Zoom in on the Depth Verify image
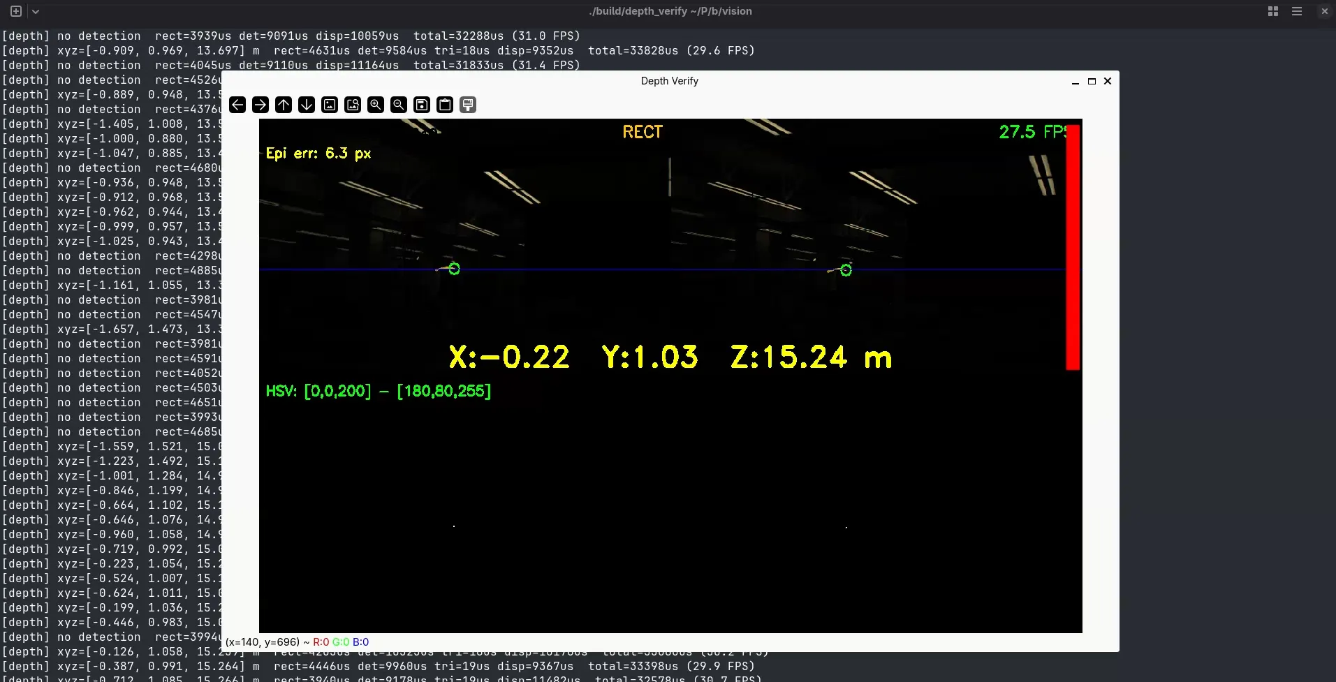The height and width of the screenshot is (682, 1336). 376,105
